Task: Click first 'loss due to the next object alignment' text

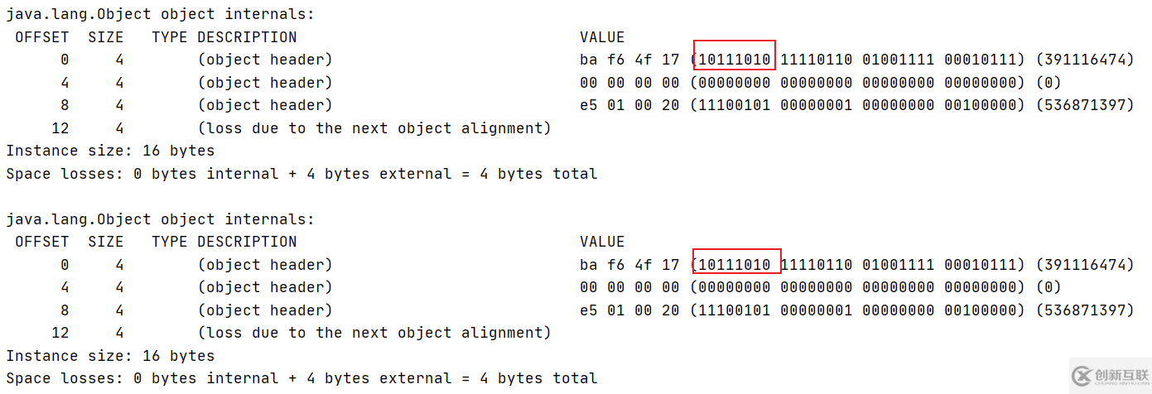Action: click(x=374, y=128)
